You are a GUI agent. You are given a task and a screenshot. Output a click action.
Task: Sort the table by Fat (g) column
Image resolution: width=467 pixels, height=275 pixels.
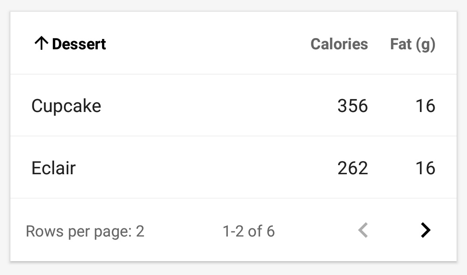coord(413,44)
